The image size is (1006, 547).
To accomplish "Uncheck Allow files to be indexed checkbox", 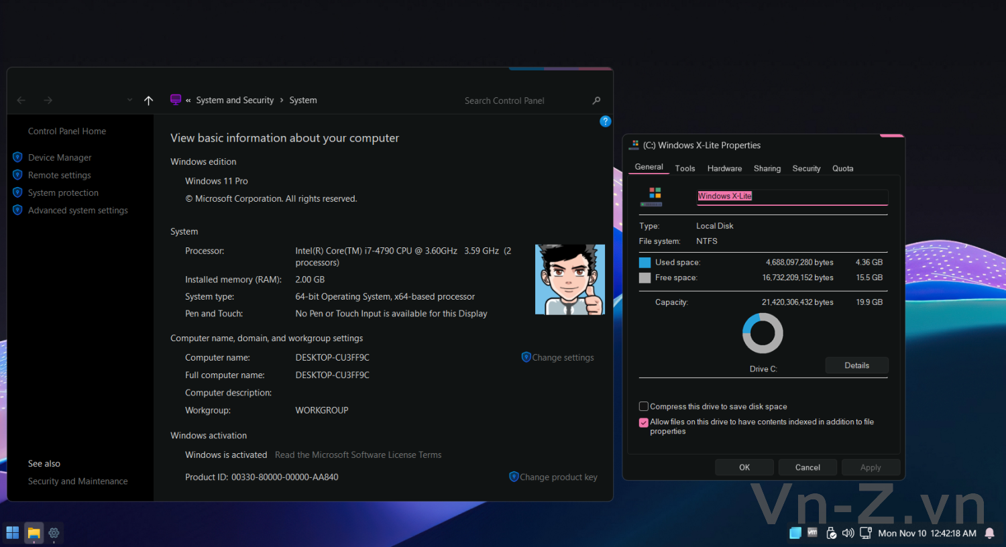I will [644, 422].
